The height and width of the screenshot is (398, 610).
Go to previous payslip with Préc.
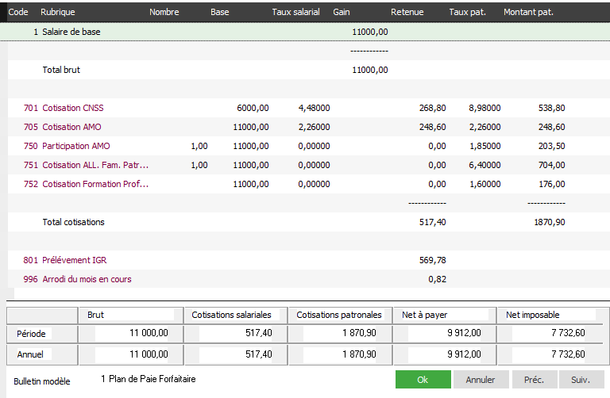[534, 380]
